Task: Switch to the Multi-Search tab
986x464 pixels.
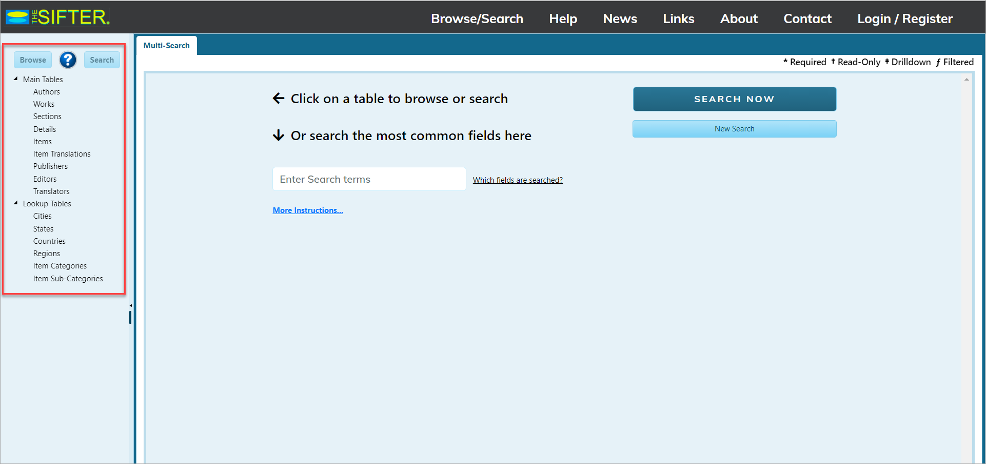Action: click(x=166, y=46)
